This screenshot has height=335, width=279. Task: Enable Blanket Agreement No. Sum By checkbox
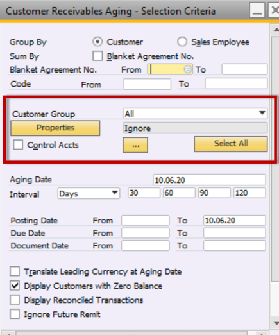(x=97, y=56)
